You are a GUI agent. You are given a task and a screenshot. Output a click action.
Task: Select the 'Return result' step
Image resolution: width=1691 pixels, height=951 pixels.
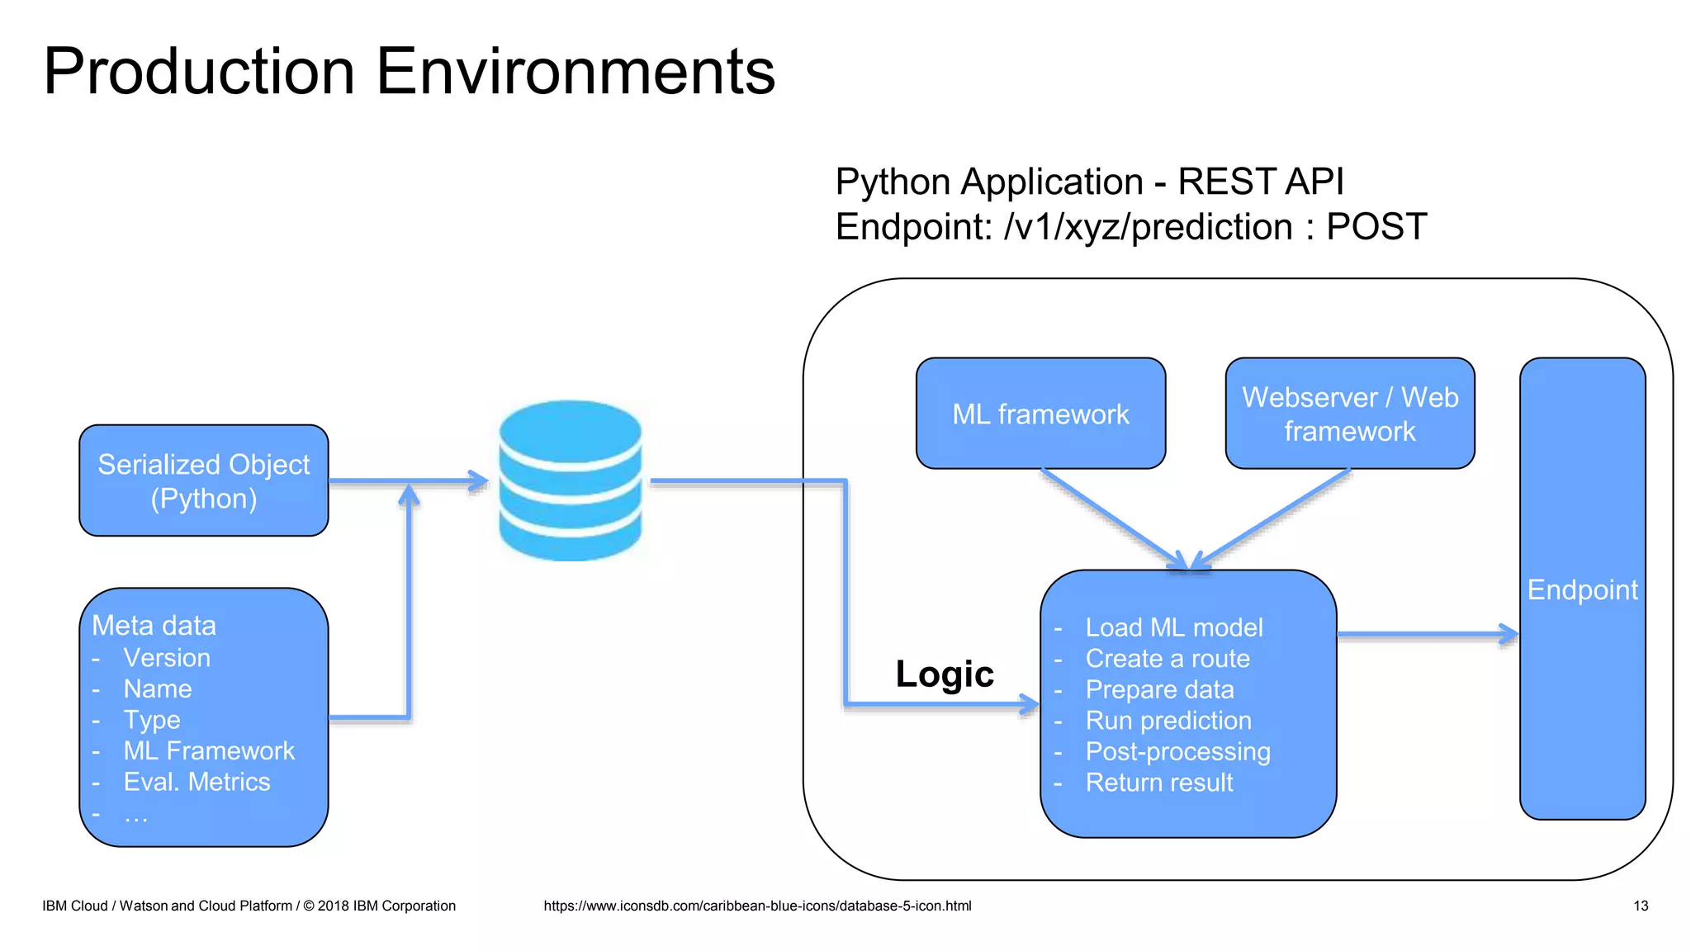click(x=1159, y=783)
